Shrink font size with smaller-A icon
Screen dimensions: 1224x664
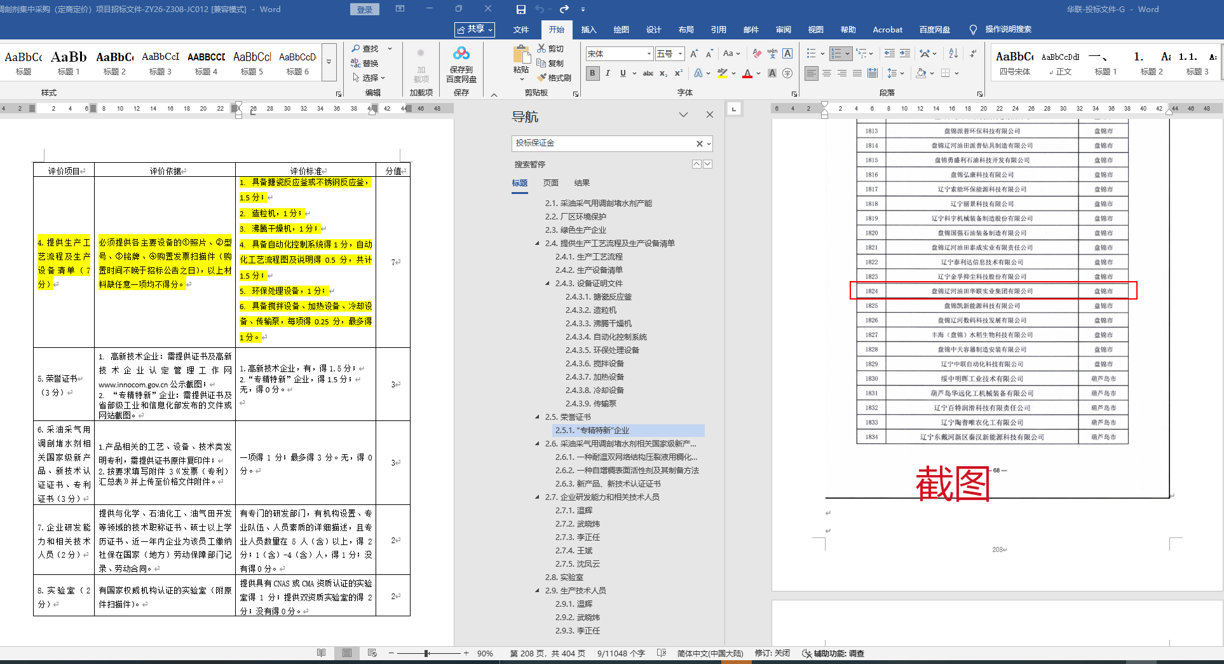coord(709,53)
